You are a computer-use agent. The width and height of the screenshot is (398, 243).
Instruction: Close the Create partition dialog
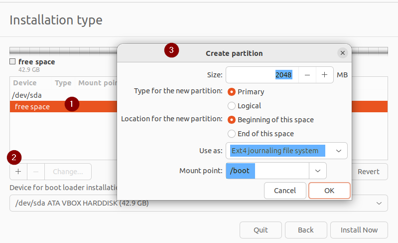[x=342, y=53]
